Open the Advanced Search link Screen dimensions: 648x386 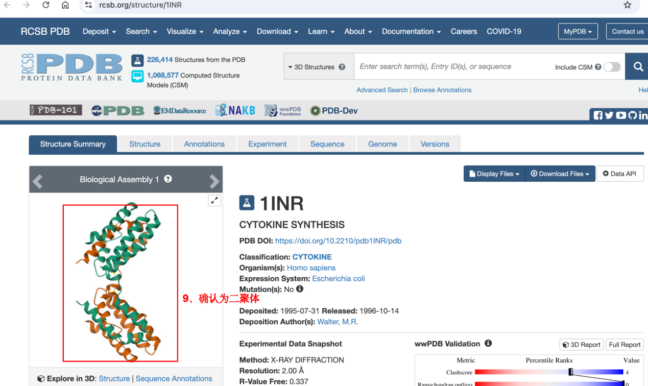pyautogui.click(x=382, y=90)
